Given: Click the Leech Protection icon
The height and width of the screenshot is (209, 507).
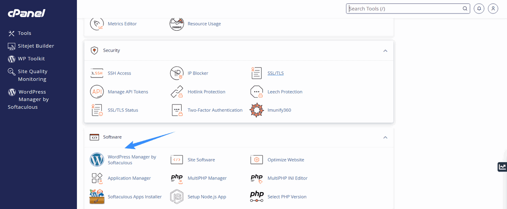Looking at the screenshot, I should click(x=256, y=92).
